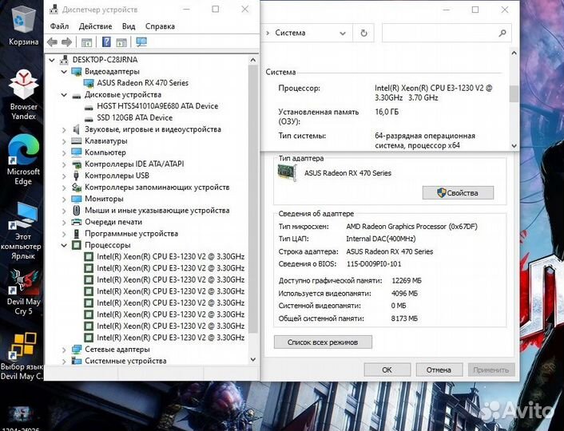Expand the Сетевые адаптеры category
564x431 pixels.
point(64,350)
